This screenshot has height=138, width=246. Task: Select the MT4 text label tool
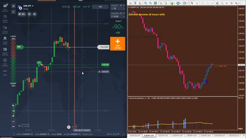click(231, 3)
